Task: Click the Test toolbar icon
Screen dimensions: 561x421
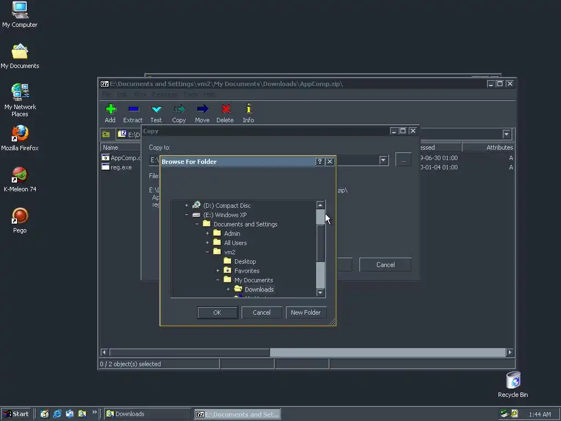Action: (x=156, y=109)
